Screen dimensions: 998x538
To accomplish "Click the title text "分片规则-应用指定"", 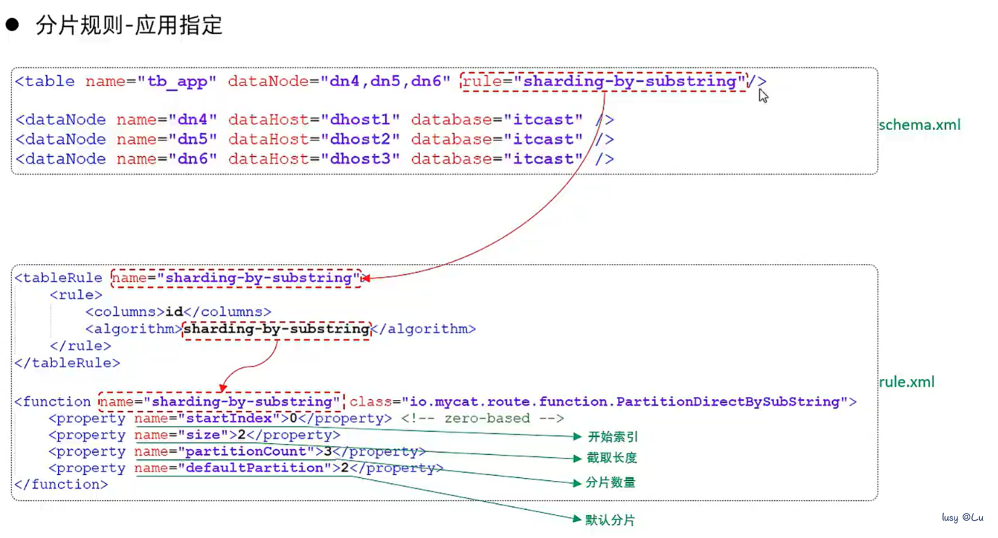I will (x=129, y=25).
